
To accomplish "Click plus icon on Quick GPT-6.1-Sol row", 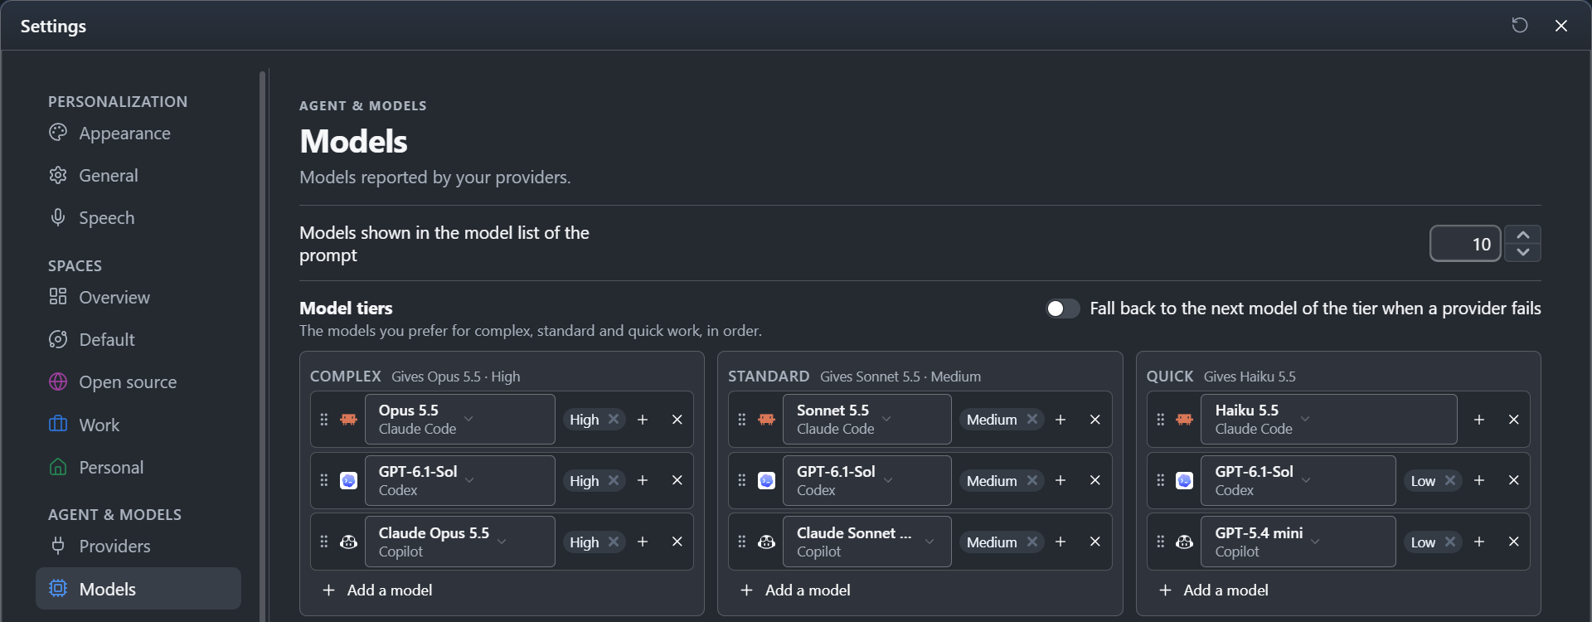I will coord(1479,480).
